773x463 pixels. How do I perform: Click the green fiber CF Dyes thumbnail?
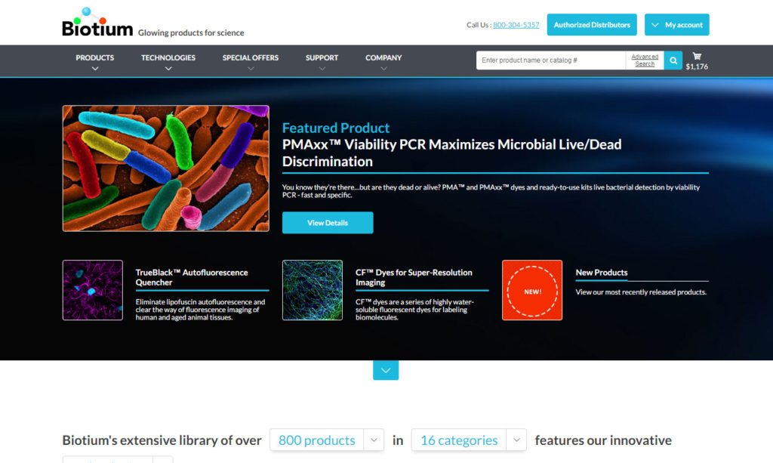(313, 290)
